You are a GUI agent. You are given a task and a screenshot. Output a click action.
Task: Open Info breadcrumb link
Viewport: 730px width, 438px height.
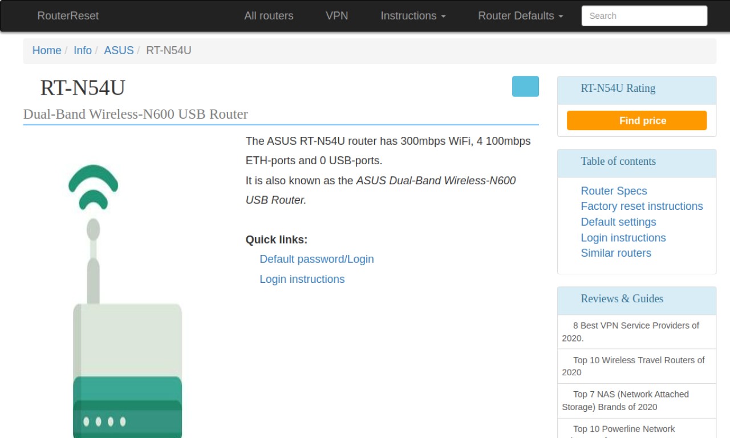tap(83, 50)
